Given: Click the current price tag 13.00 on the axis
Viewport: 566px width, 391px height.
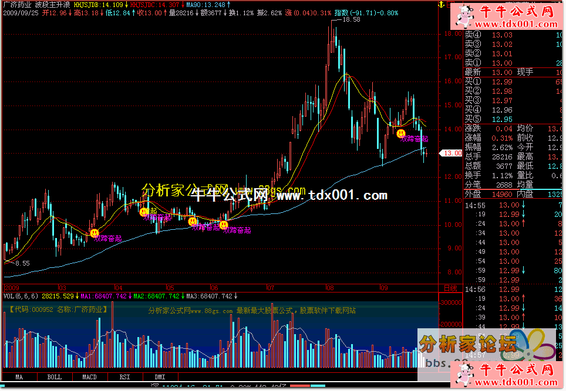Looking at the screenshot, I should [452, 153].
